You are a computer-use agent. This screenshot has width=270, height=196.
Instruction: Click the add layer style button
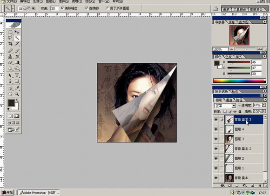(222, 185)
